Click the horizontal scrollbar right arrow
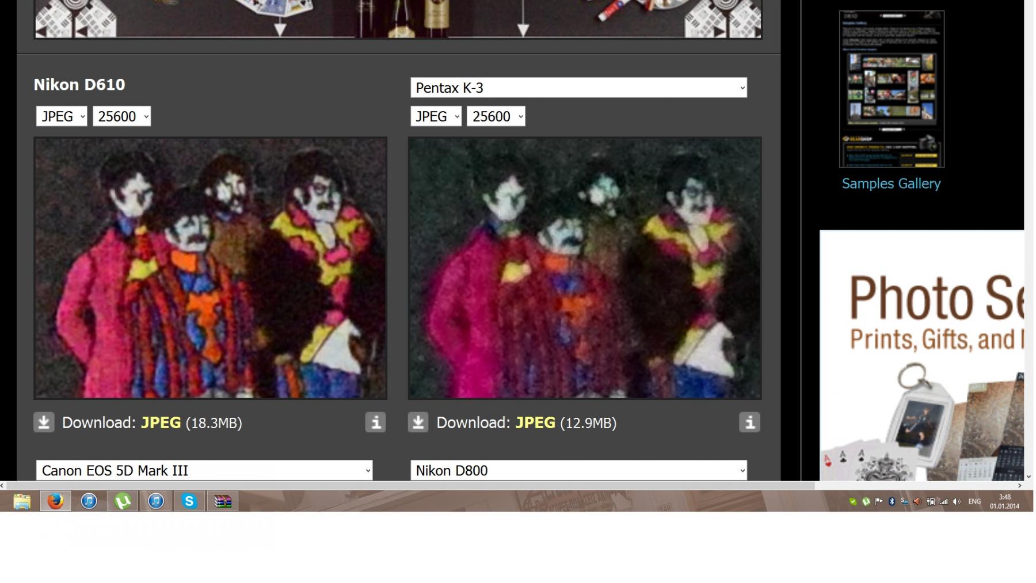1036x583 pixels. tap(1020, 486)
